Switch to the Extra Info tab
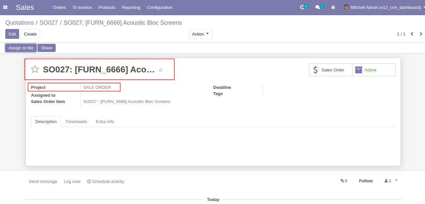 105,121
